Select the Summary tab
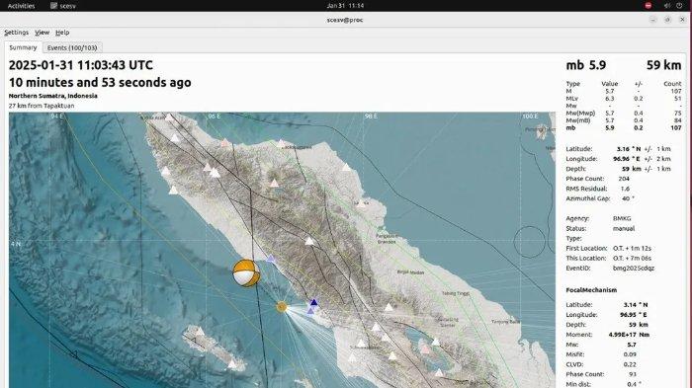 [23, 47]
